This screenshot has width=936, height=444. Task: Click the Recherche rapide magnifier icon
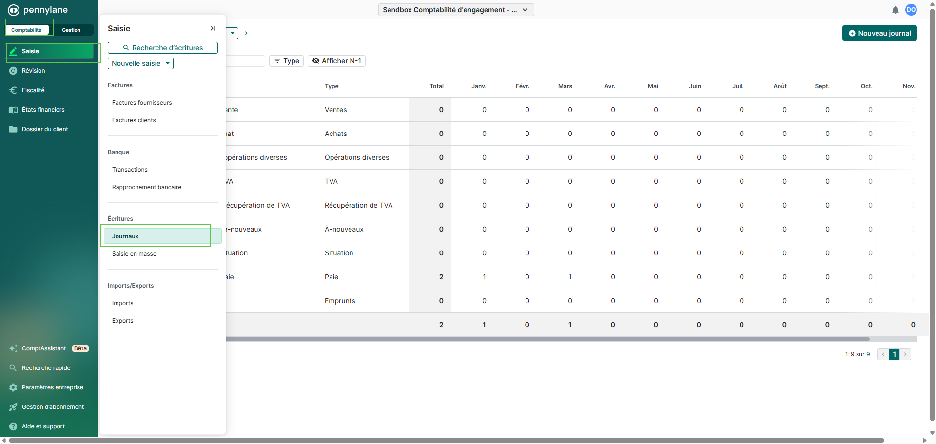point(14,368)
